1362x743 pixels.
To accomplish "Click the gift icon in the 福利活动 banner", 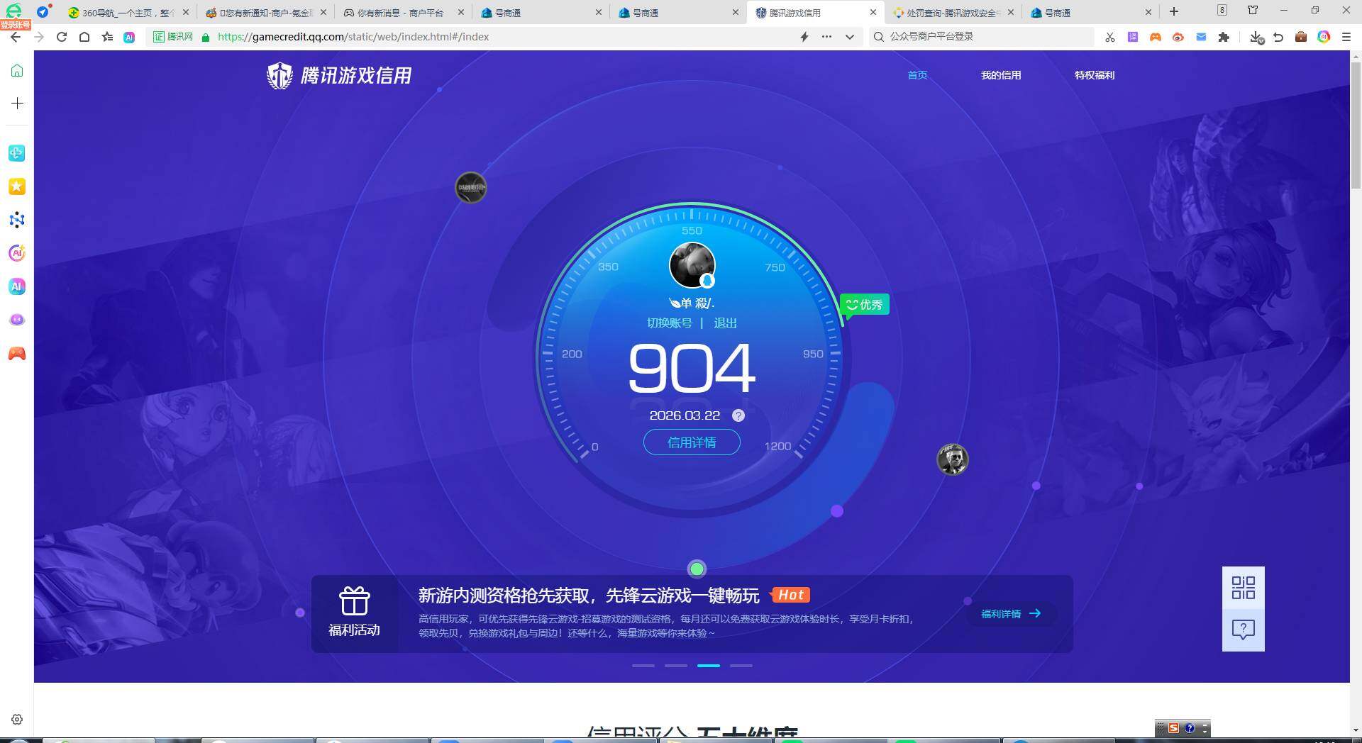I will tap(354, 600).
